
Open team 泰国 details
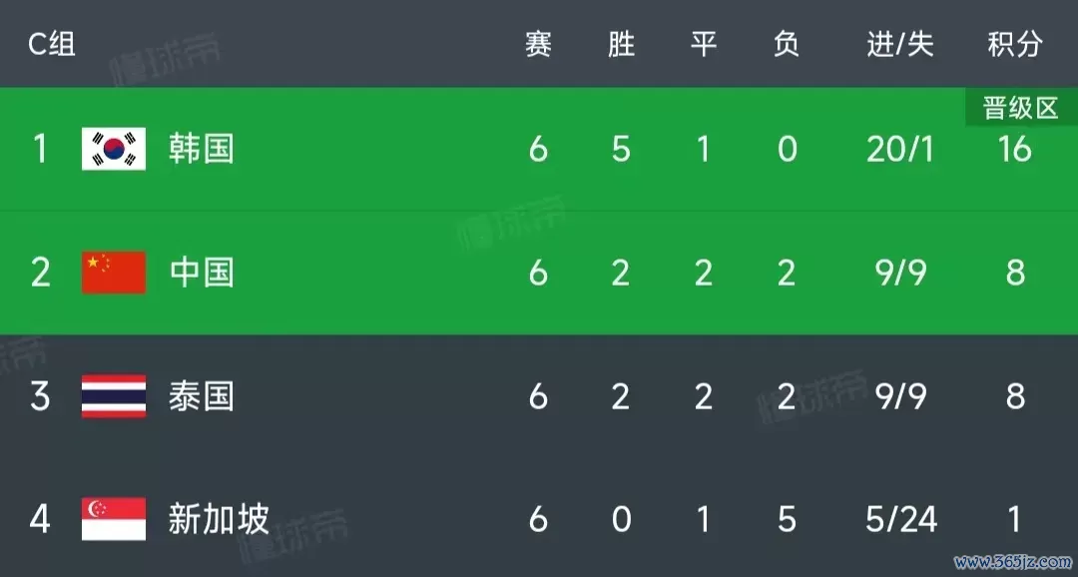click(x=202, y=396)
